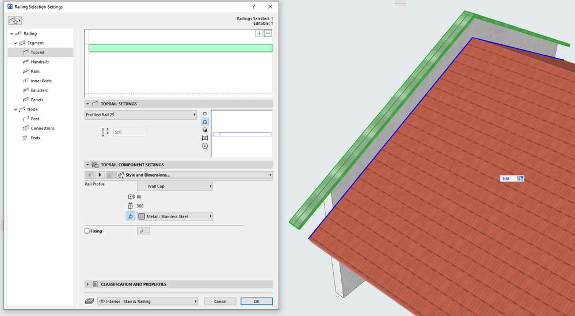Select green toprail bar in preview

tap(180, 48)
